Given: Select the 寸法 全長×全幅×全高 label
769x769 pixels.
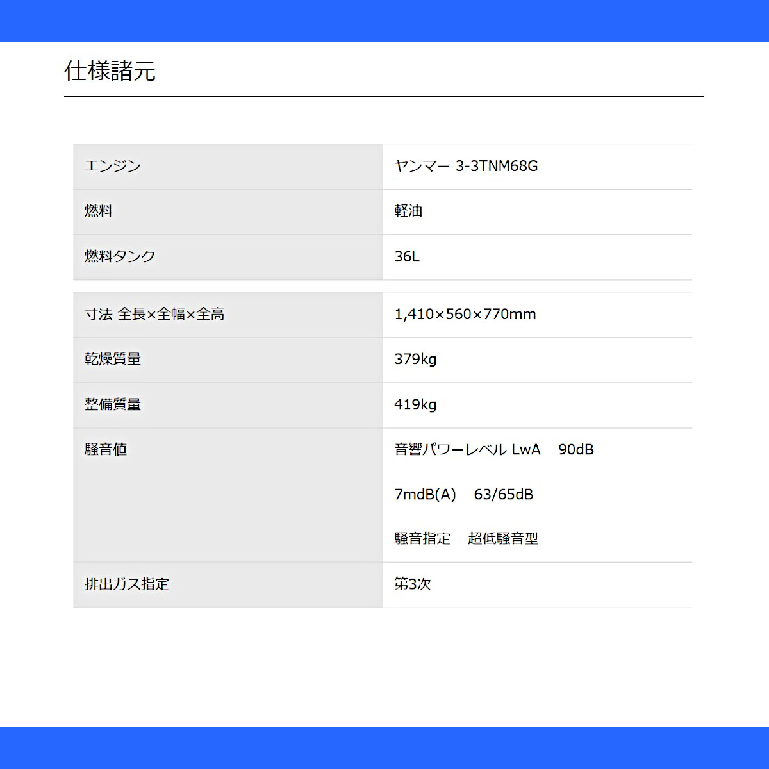Looking at the screenshot, I should (x=154, y=314).
